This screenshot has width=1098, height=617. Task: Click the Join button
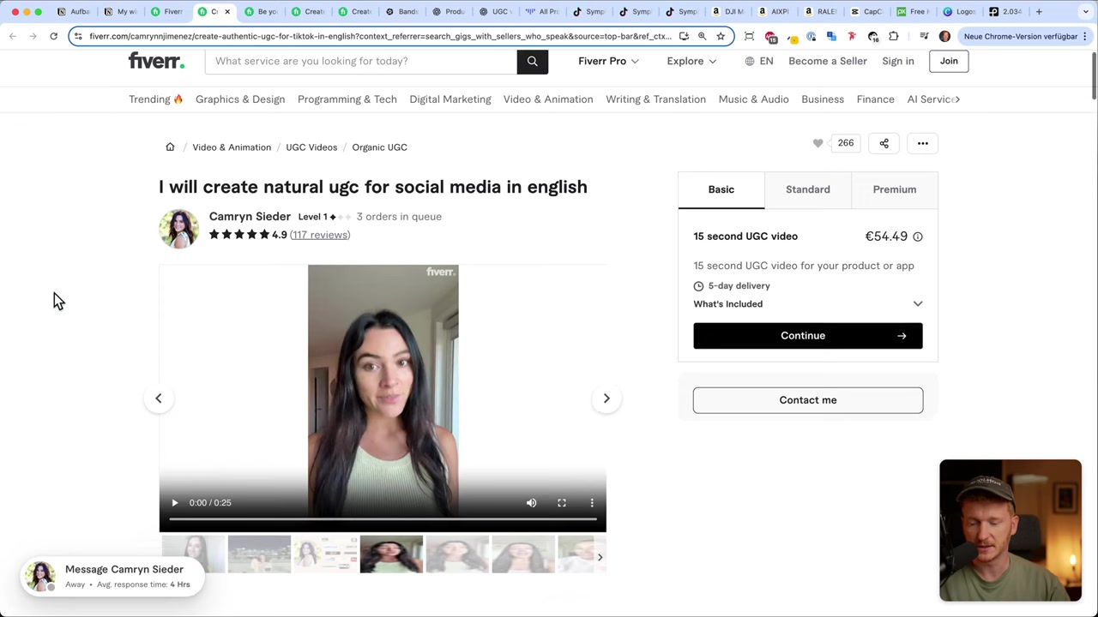point(949,61)
